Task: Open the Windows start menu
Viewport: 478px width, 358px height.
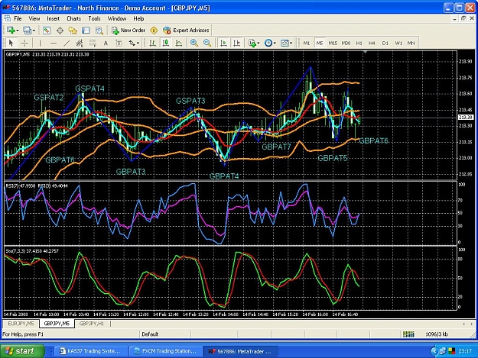Action: pyautogui.click(x=22, y=351)
